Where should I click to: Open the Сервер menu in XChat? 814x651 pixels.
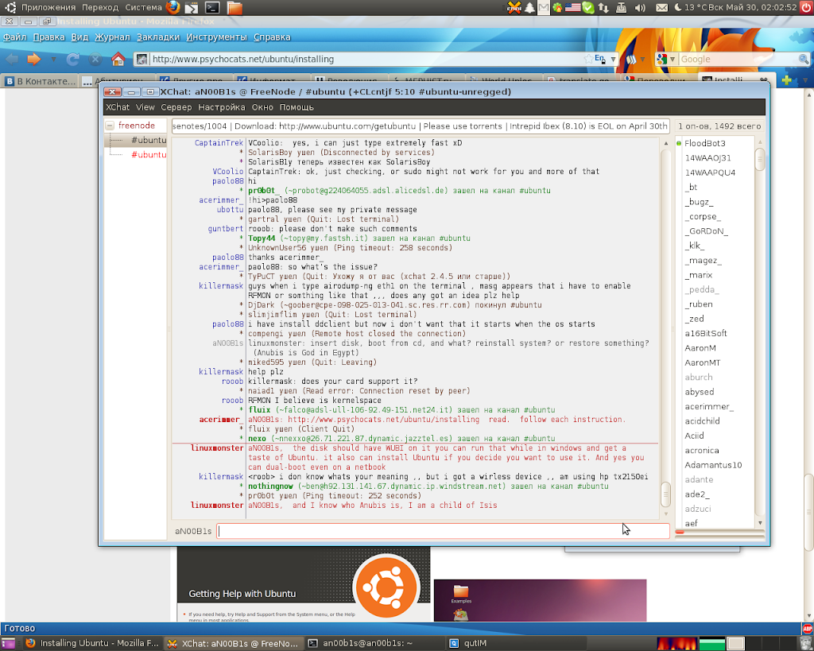point(176,107)
